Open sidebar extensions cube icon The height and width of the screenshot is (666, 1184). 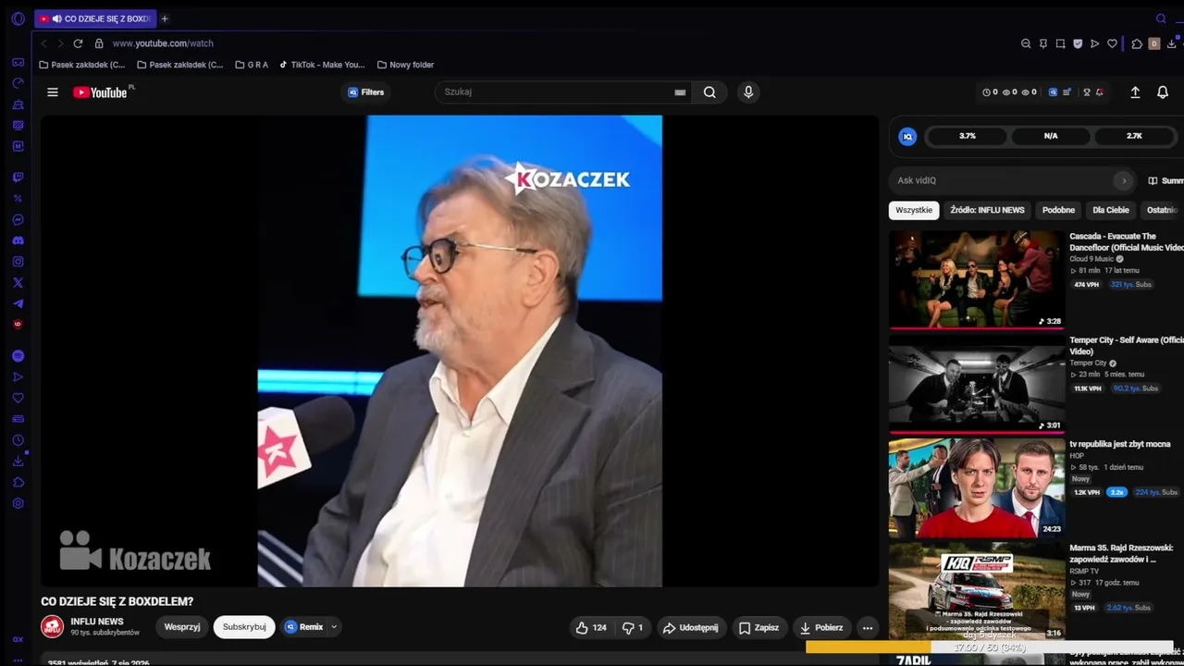[18, 482]
